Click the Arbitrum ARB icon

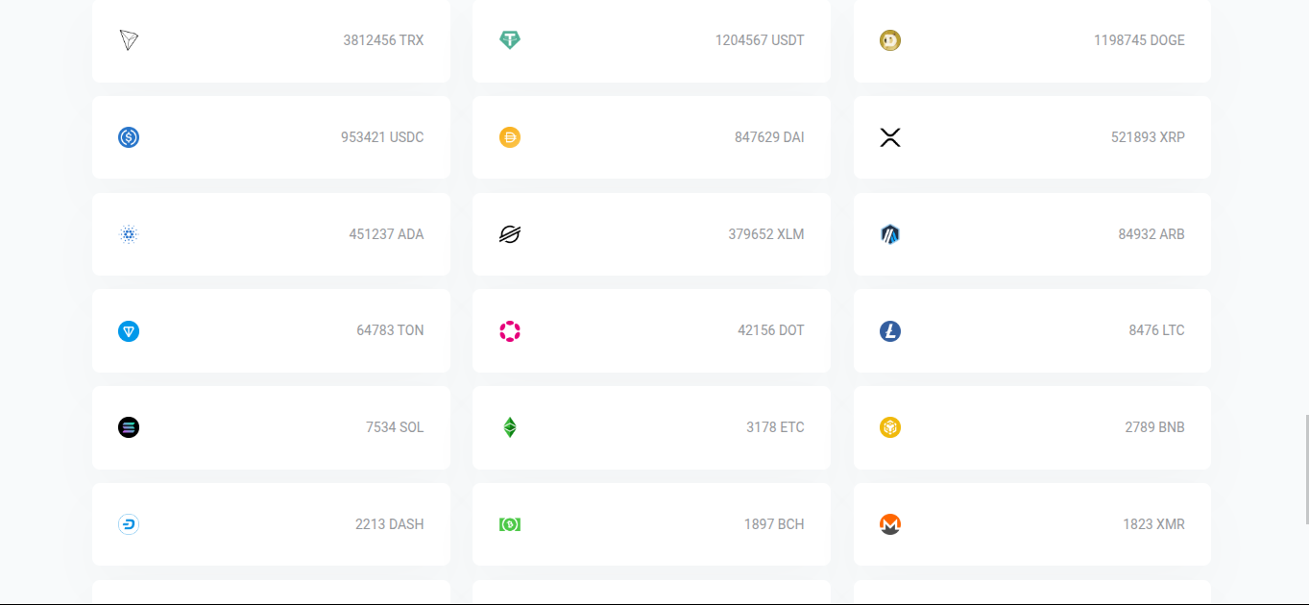(890, 234)
